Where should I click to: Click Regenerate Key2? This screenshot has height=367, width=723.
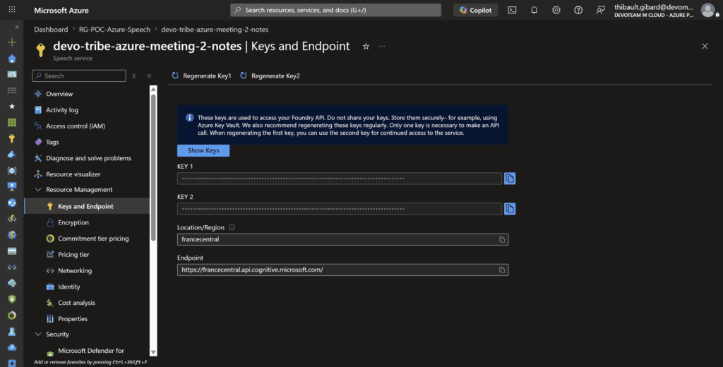pos(270,76)
